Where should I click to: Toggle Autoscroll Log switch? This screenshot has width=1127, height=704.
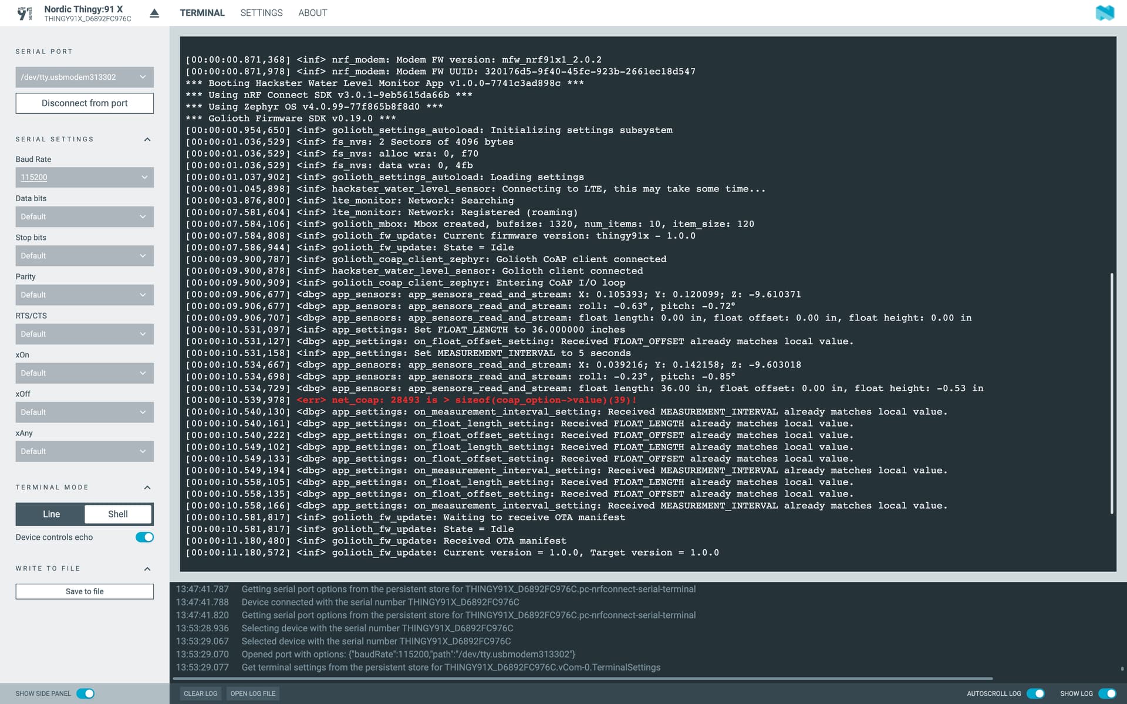coord(1035,693)
